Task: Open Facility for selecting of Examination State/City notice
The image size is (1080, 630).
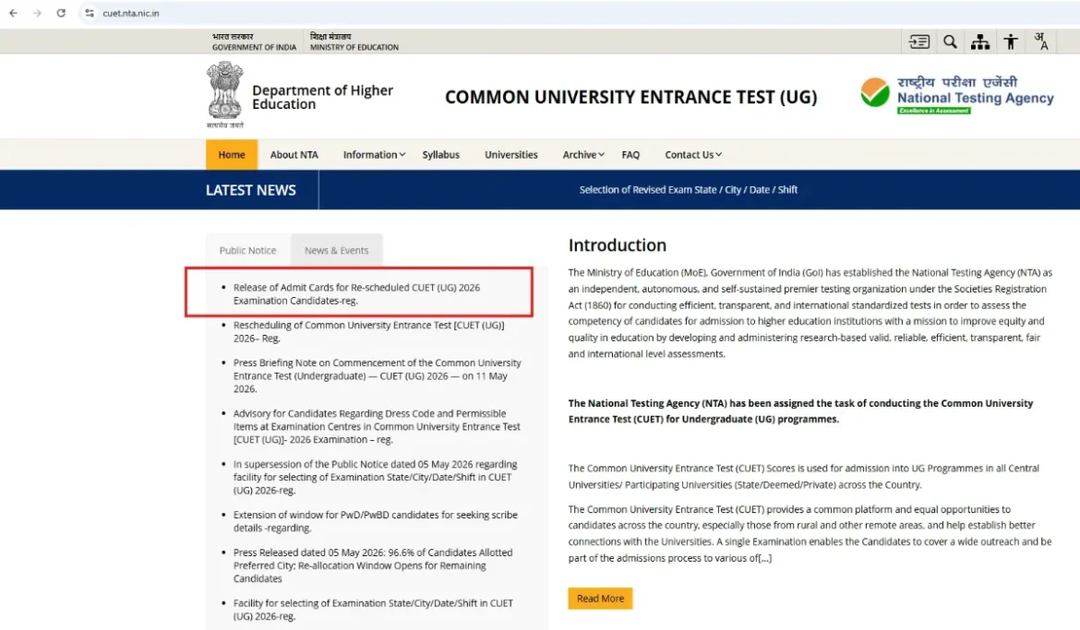Action: tap(373, 610)
